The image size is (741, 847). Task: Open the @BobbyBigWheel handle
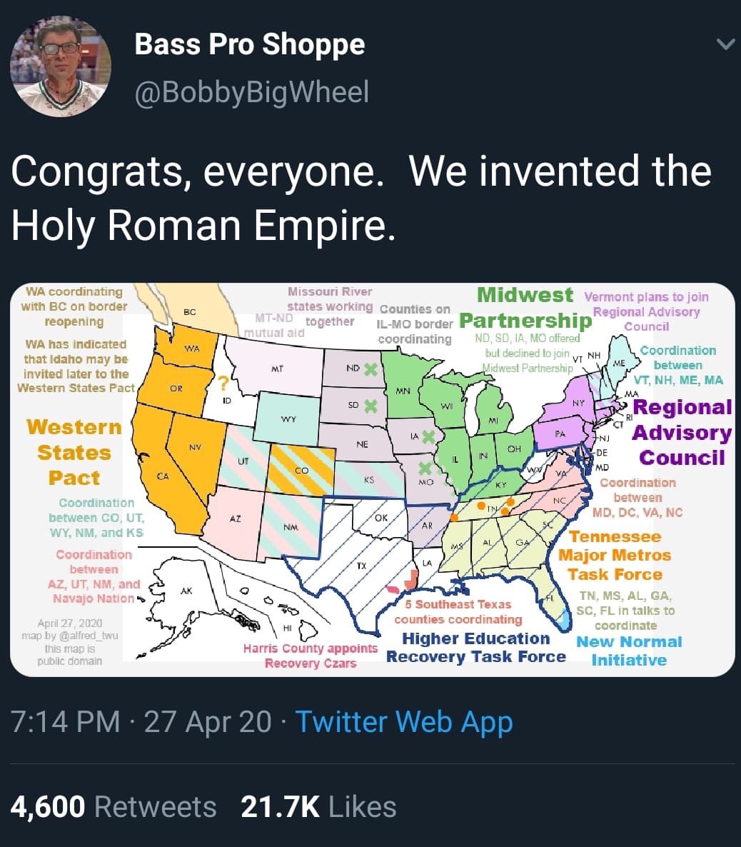[x=252, y=91]
